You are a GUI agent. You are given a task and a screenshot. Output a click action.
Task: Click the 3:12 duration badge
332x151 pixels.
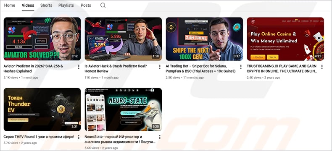(x=74, y=56)
